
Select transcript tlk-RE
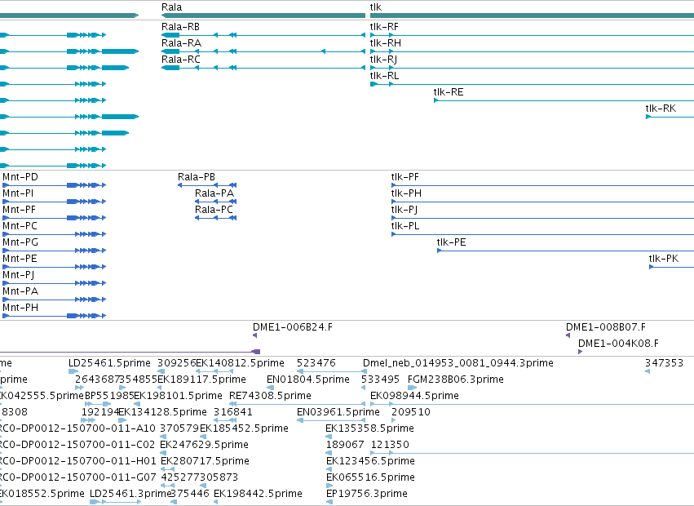coord(449,92)
